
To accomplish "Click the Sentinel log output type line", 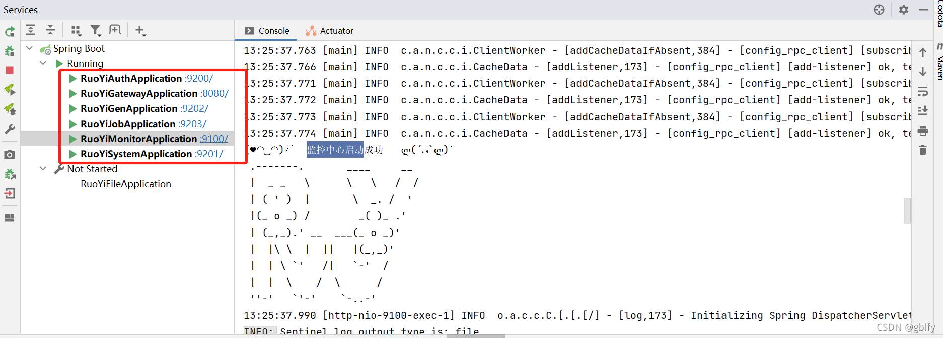I will (x=361, y=331).
